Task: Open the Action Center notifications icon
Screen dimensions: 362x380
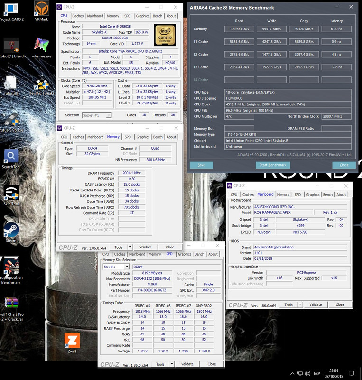Action: click(x=351, y=373)
